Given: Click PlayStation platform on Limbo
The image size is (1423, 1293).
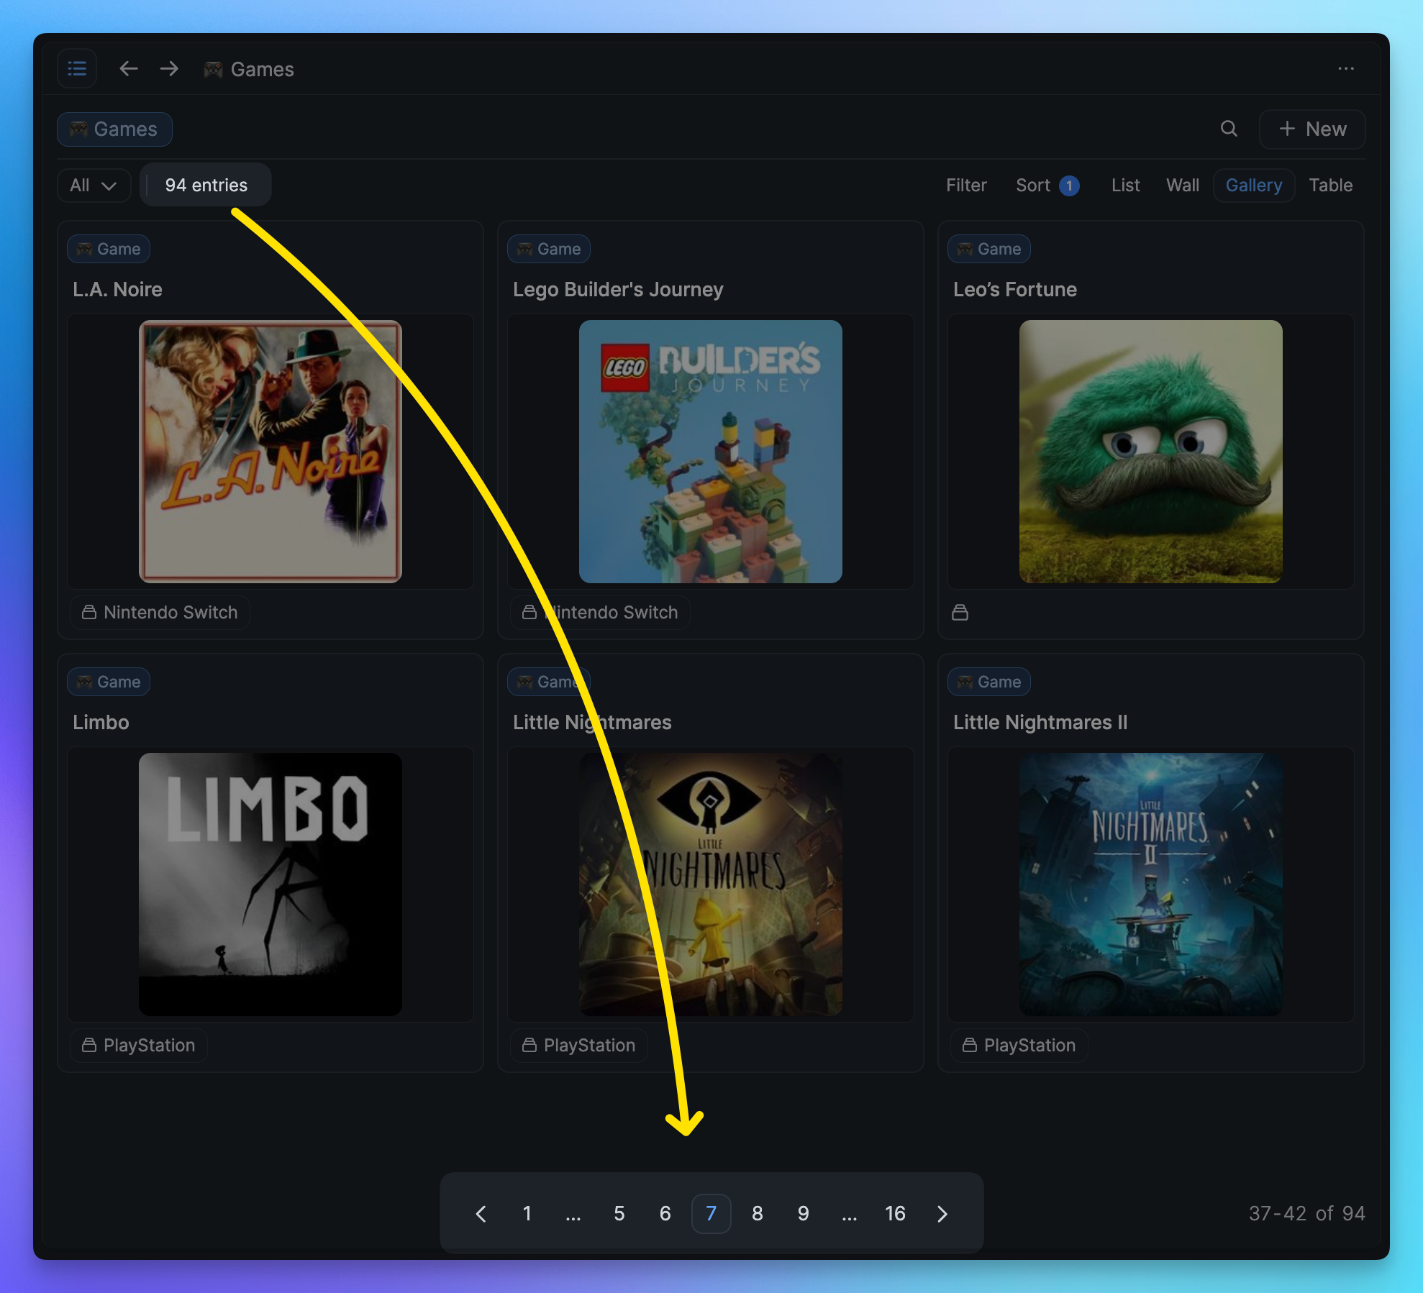Looking at the screenshot, I should pyautogui.click(x=139, y=1046).
